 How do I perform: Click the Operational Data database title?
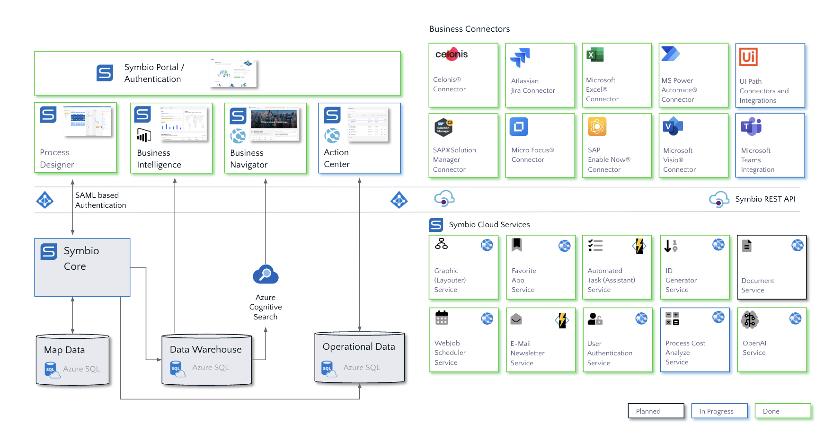pyautogui.click(x=359, y=346)
